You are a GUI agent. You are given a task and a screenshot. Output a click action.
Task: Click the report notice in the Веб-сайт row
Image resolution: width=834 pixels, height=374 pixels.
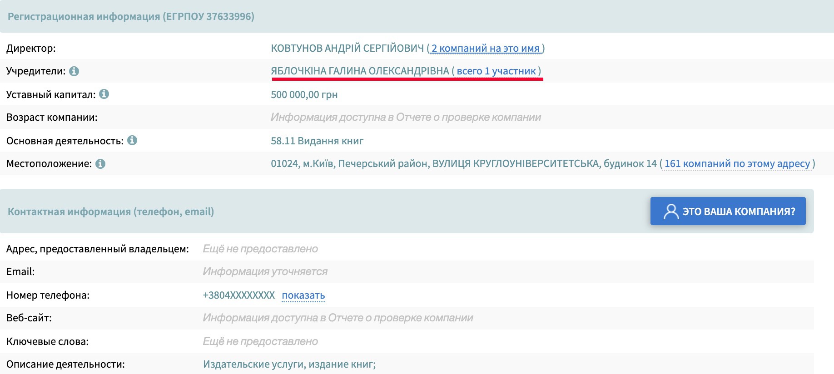(338, 318)
